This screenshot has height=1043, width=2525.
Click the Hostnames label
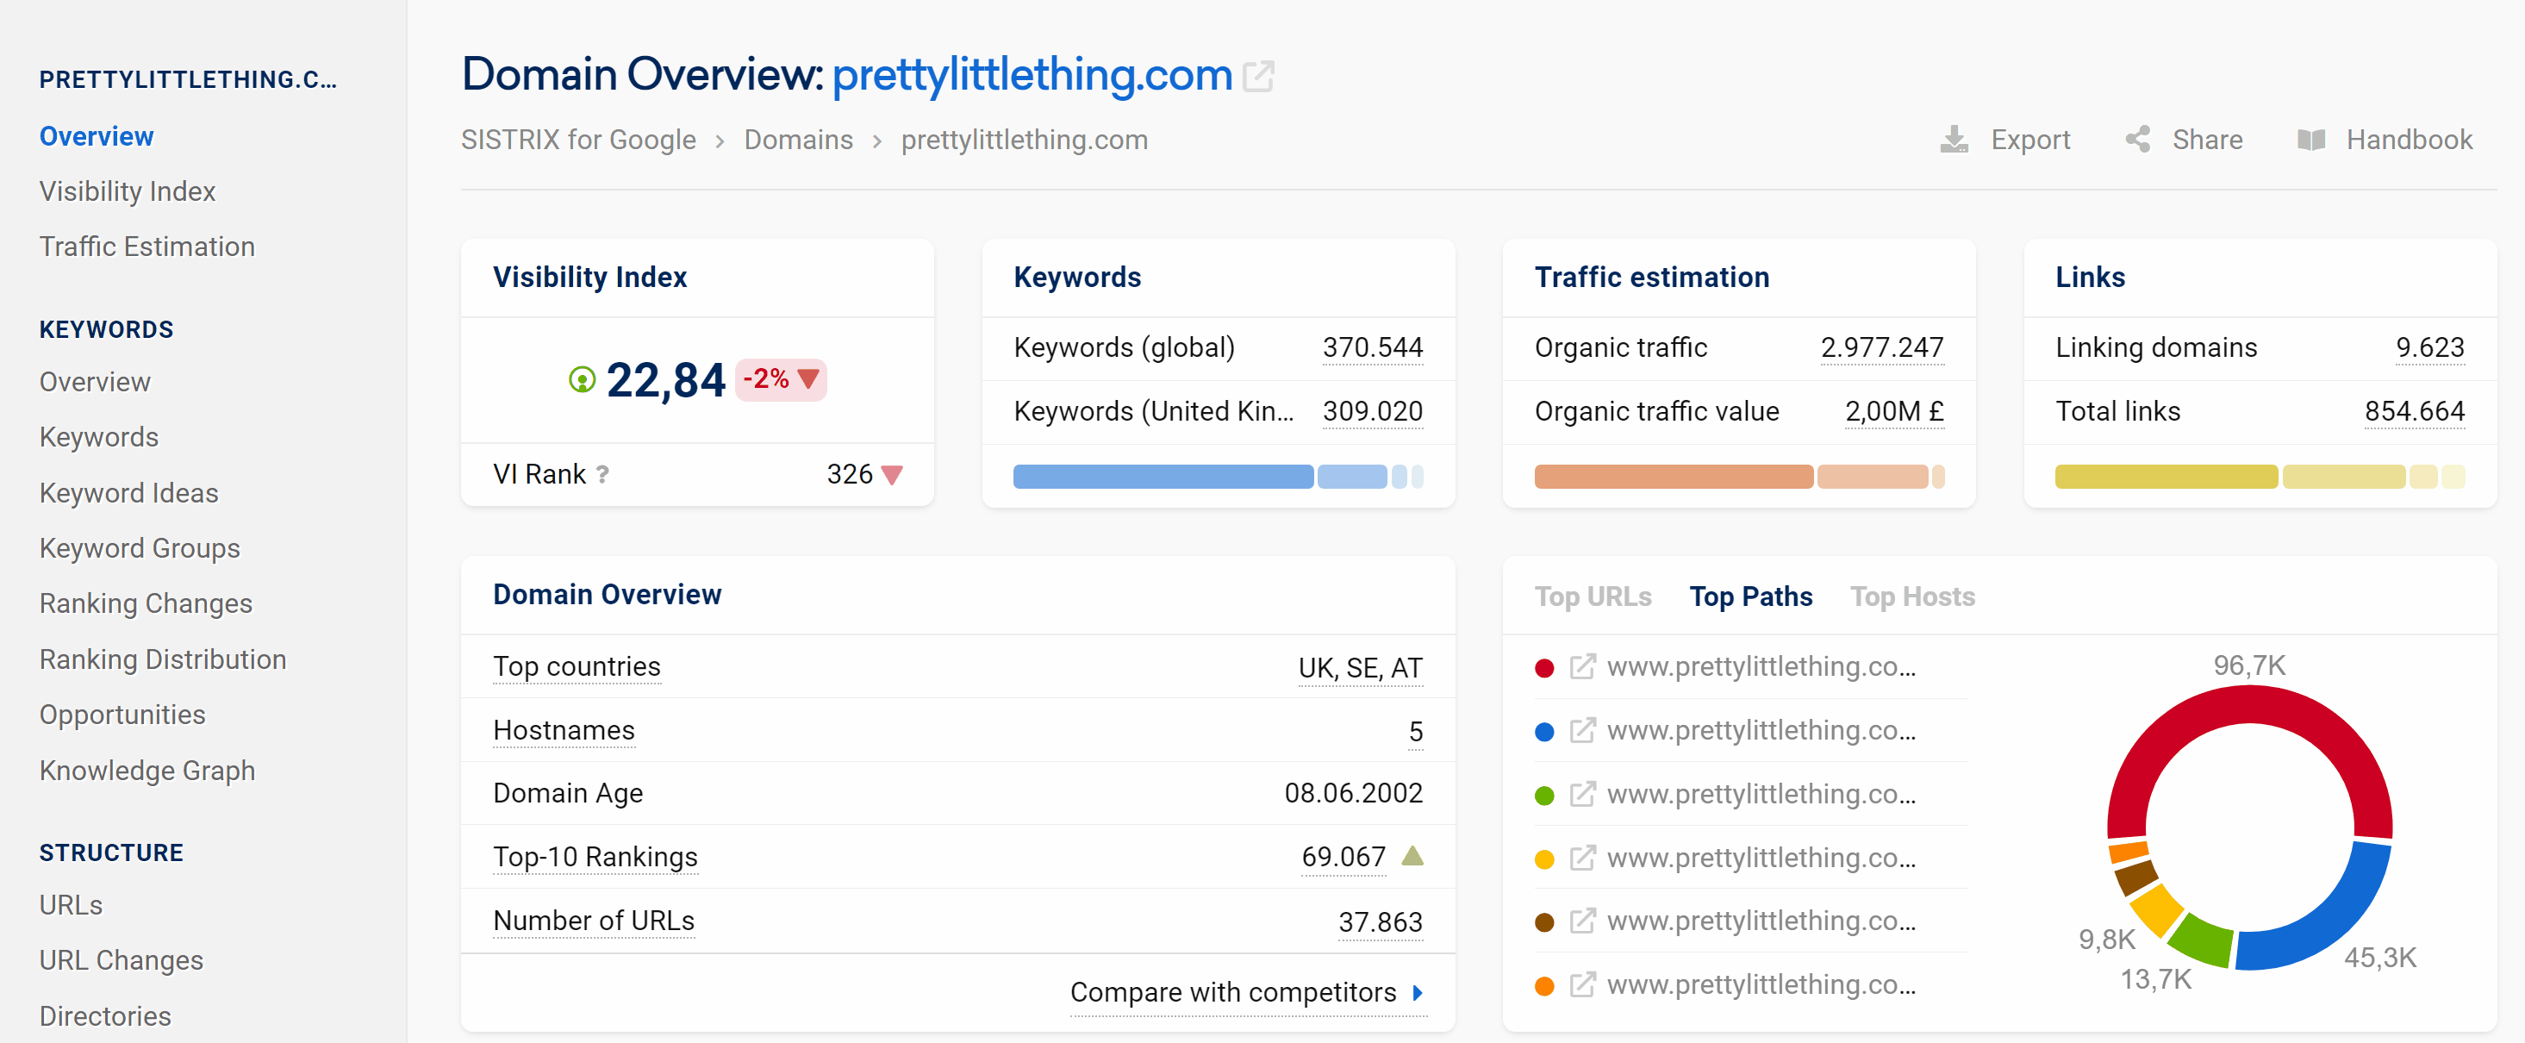coord(564,730)
